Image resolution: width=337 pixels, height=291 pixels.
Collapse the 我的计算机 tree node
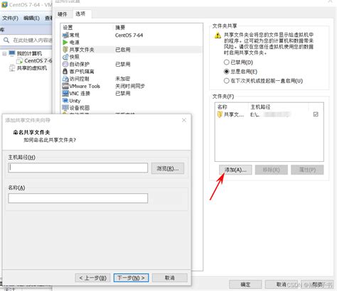pos(4,54)
